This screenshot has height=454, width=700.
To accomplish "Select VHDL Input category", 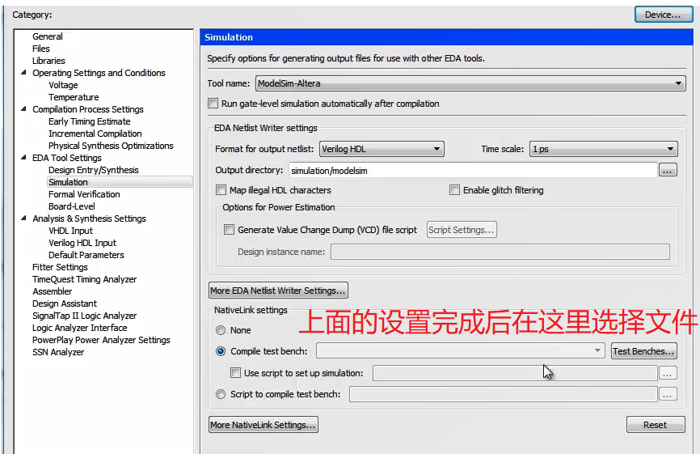I will (x=70, y=231).
